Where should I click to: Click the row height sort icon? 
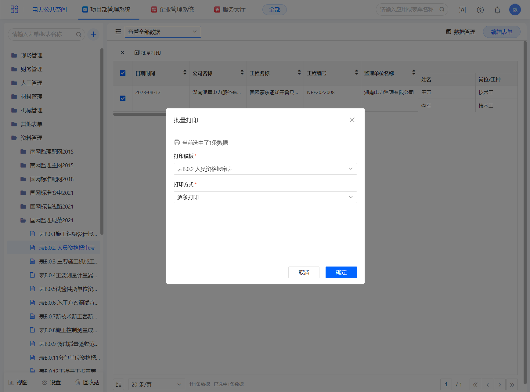click(118, 384)
